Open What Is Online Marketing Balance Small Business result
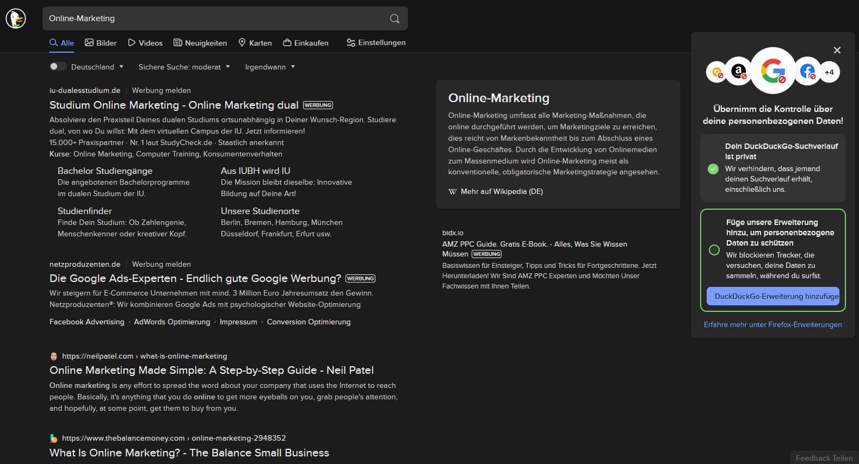This screenshot has height=464, width=859. (x=189, y=453)
